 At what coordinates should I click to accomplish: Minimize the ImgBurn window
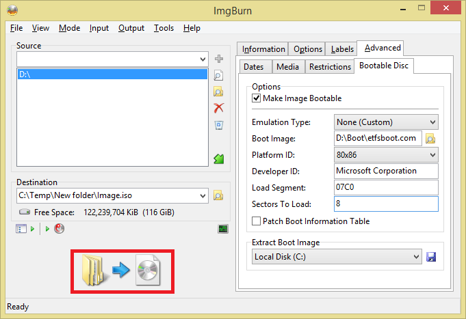point(403,9)
